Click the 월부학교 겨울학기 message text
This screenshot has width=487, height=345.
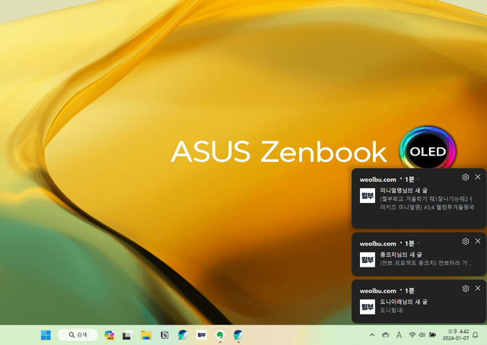[427, 203]
